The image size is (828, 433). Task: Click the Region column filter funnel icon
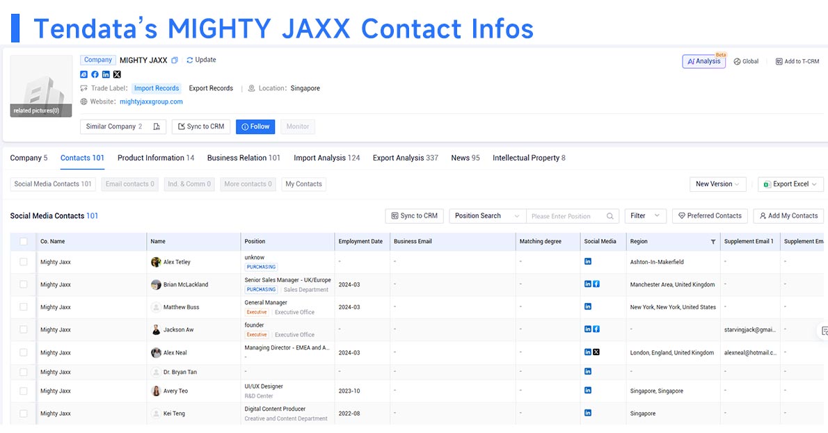point(713,242)
